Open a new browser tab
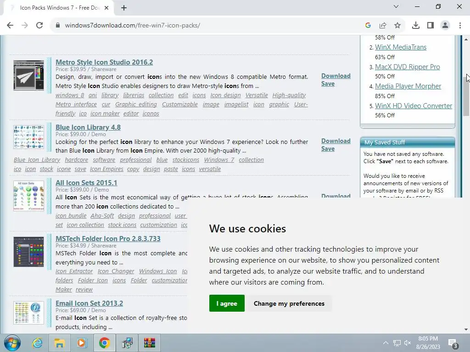 124,8
